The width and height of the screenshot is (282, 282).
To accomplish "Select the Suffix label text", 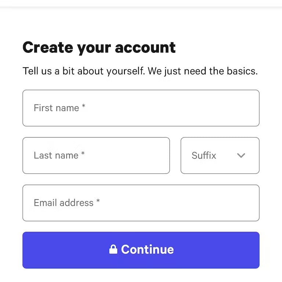I will [x=204, y=155].
